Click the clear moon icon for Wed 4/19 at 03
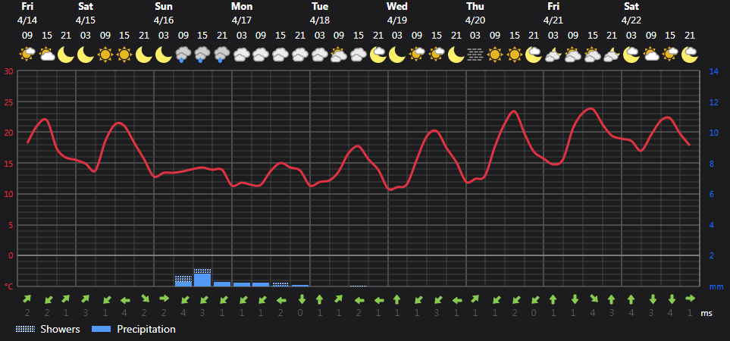 [x=397, y=54]
